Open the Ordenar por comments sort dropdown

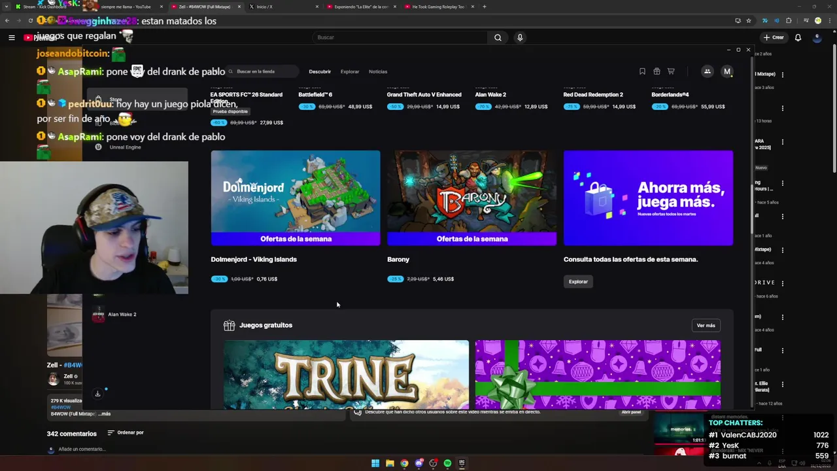click(126, 432)
